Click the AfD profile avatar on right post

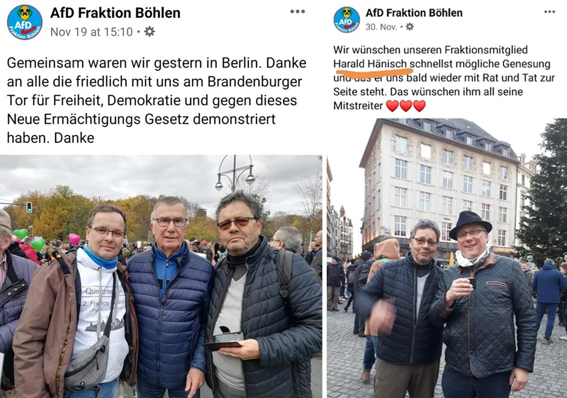347,20
